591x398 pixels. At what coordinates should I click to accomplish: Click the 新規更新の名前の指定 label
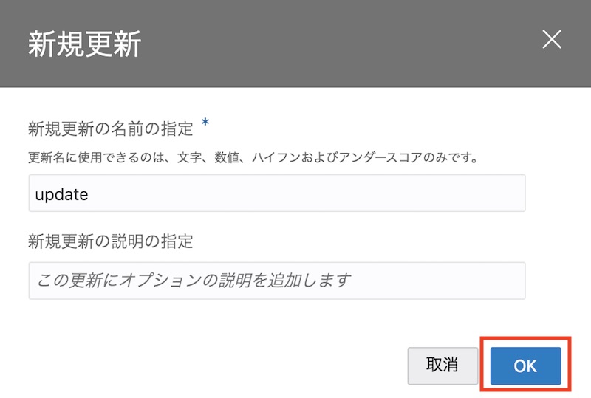pos(111,129)
